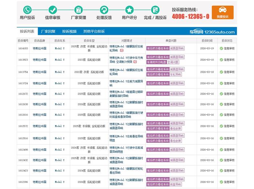Screen dimensions: 254x189
Task: Click the 用户评分 star icon
Action: [129, 10]
